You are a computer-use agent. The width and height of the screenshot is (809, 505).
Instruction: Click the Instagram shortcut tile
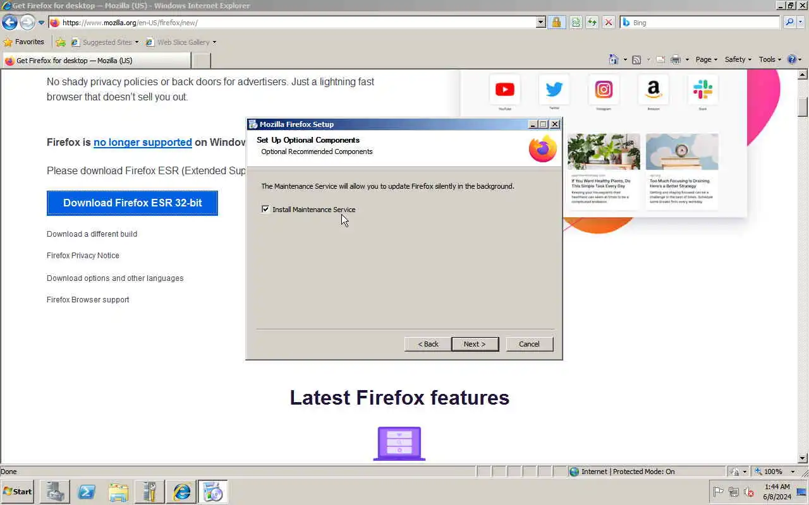(x=604, y=90)
